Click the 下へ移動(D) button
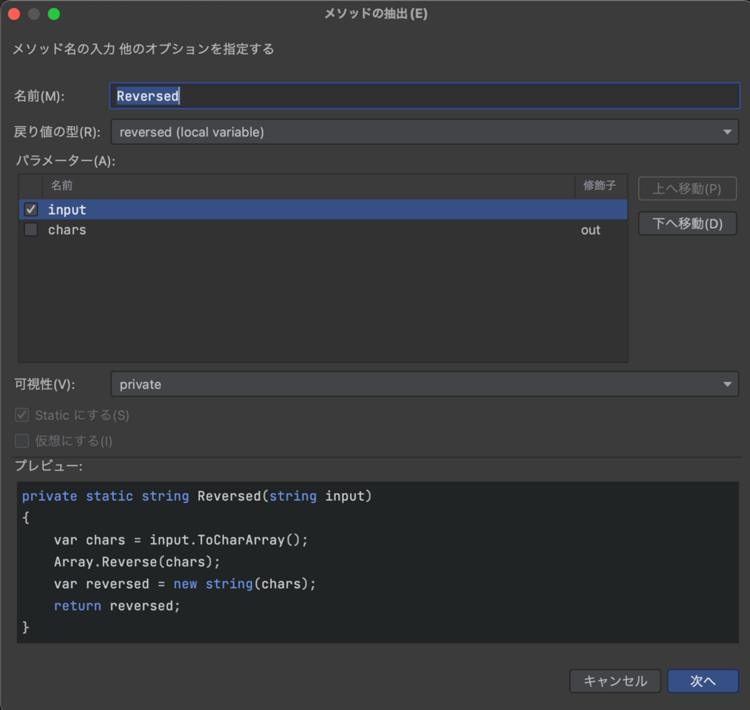 point(687,224)
